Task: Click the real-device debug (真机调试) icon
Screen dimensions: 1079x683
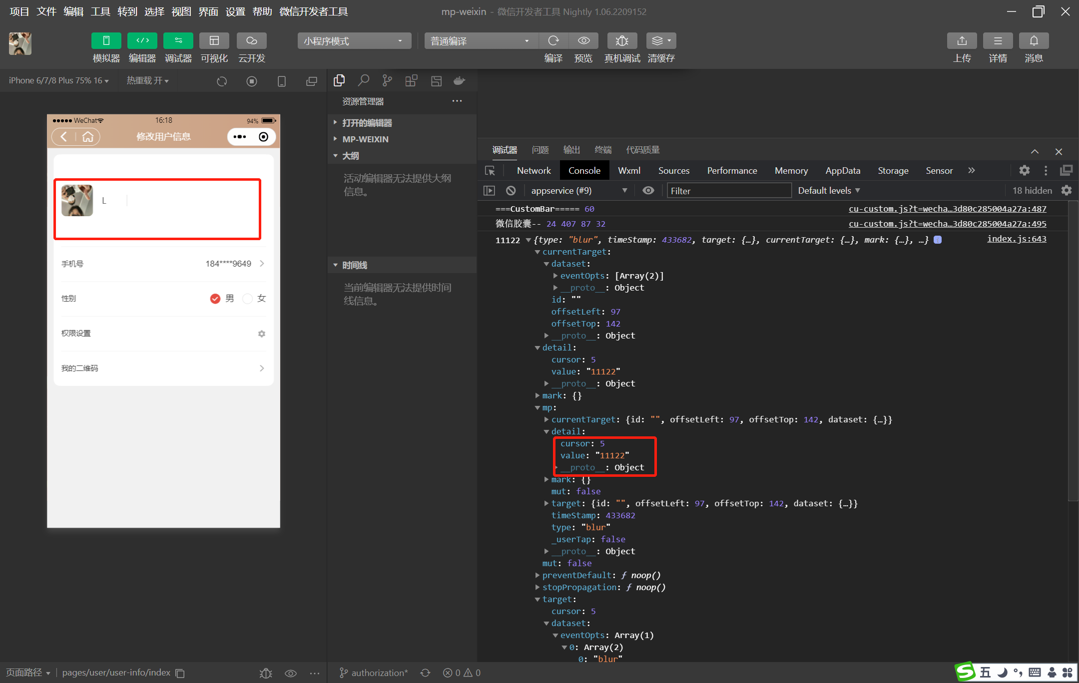Action: click(x=622, y=41)
